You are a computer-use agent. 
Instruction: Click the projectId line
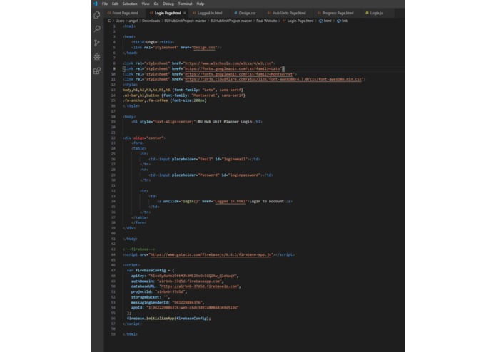pos(159,291)
